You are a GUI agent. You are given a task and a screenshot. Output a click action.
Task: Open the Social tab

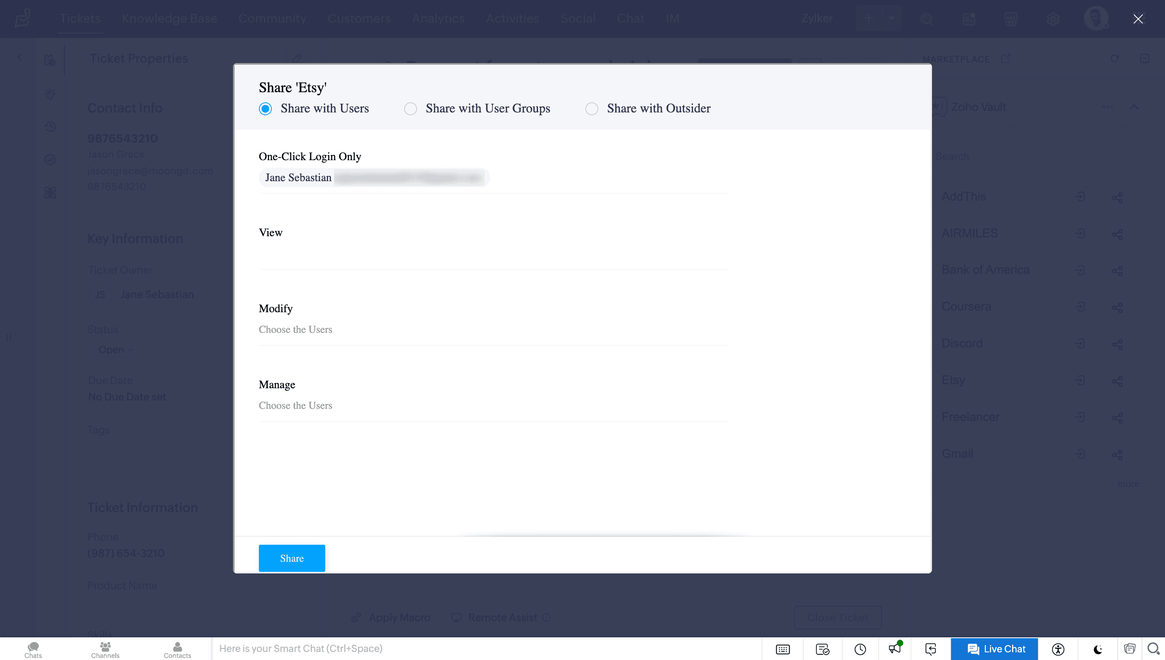578,19
